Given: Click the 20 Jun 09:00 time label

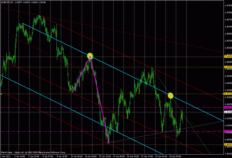Looking at the screenshot, I should [x=133, y=157].
